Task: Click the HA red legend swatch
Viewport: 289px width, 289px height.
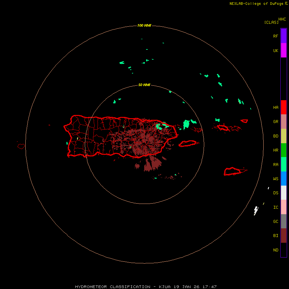Action: click(x=284, y=107)
